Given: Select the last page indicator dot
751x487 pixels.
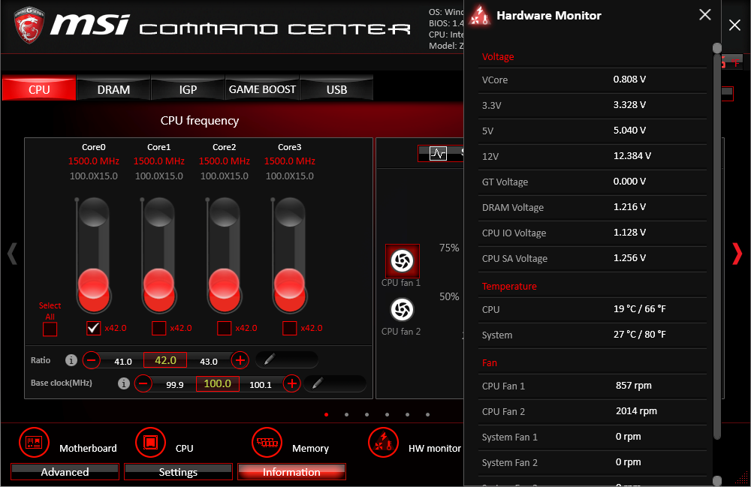Looking at the screenshot, I should 427,414.
